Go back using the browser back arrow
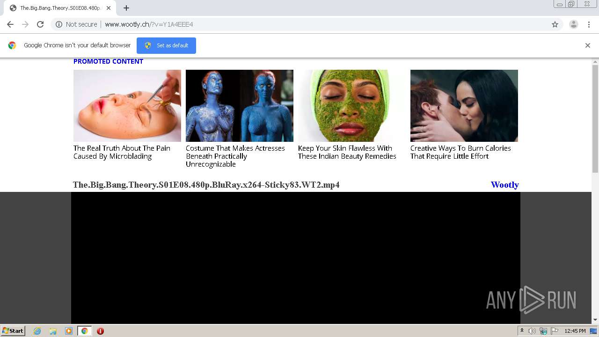 tap(10, 24)
